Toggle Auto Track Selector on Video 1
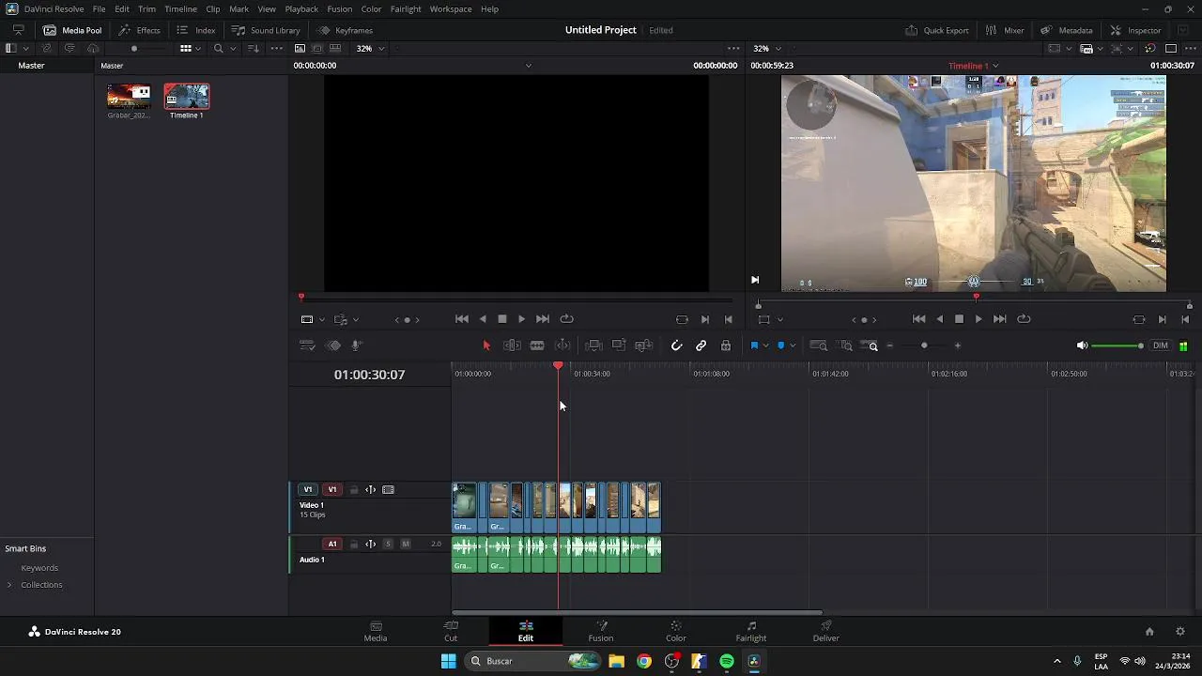Screen dimensions: 1202x676 [370, 489]
